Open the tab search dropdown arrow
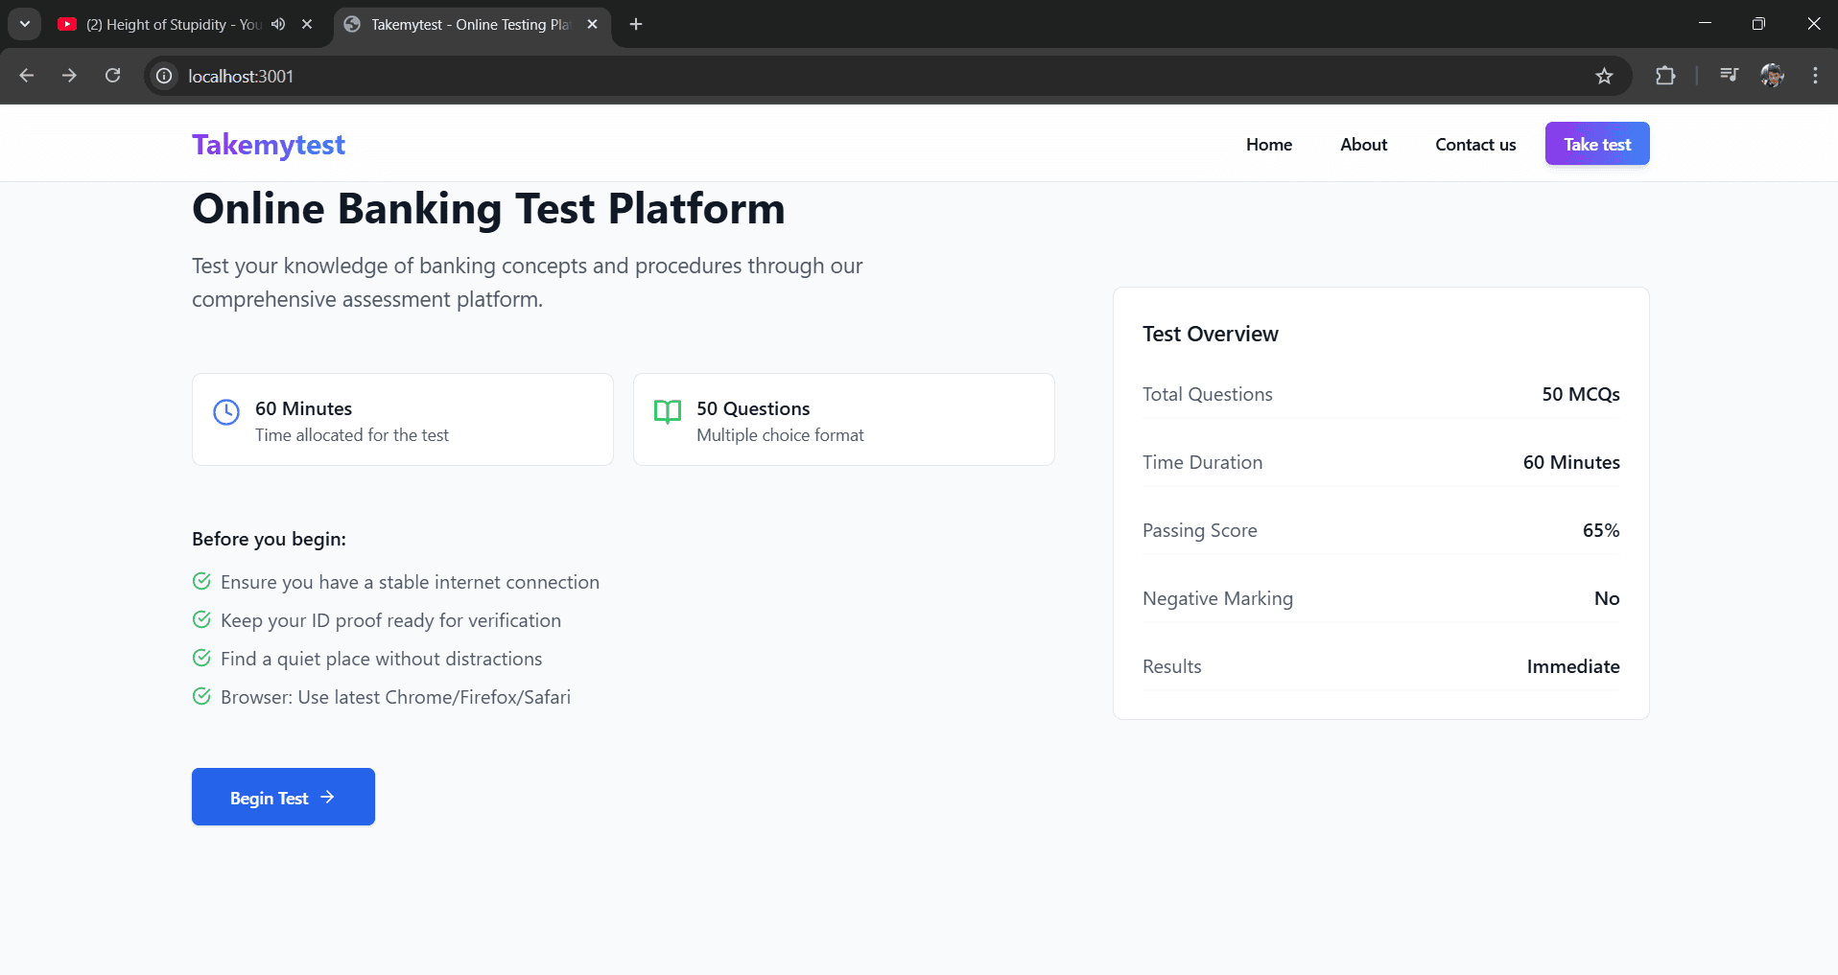This screenshot has height=975, width=1838. tap(25, 24)
